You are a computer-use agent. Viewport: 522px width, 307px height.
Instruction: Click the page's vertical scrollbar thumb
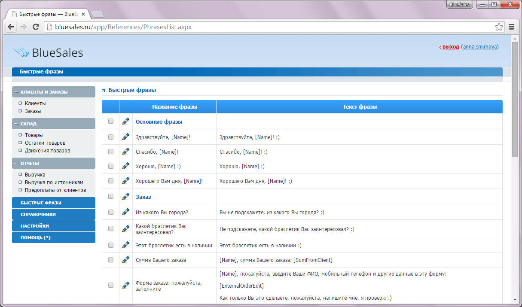tap(515, 99)
